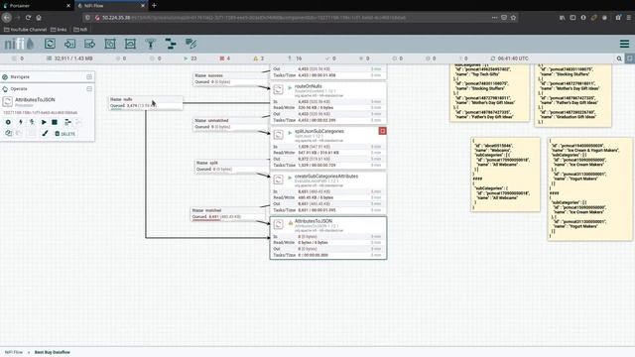Screen dimensions: 635x357
Task: Go to browser Home page
Action: tap(39, 18)
